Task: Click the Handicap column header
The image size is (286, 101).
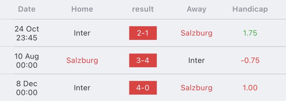Action: point(250,9)
